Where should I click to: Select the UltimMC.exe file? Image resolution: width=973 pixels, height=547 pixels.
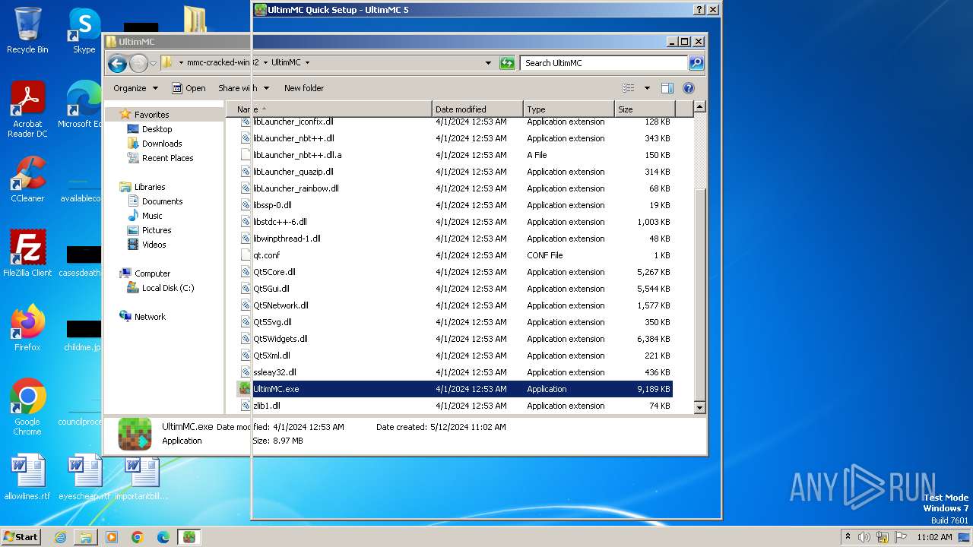click(x=455, y=389)
